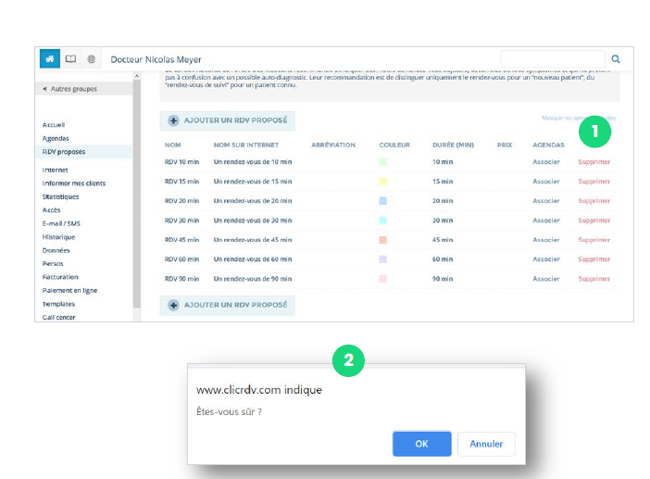This screenshot has height=479, width=650.
Task: Click the @ icon in top bar
Action: (91, 58)
